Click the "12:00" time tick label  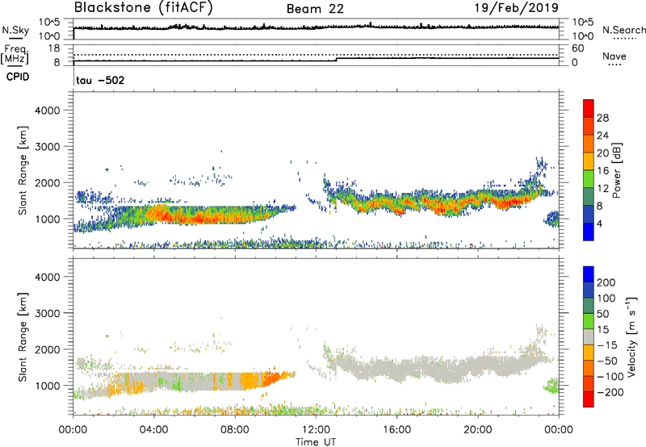point(316,430)
